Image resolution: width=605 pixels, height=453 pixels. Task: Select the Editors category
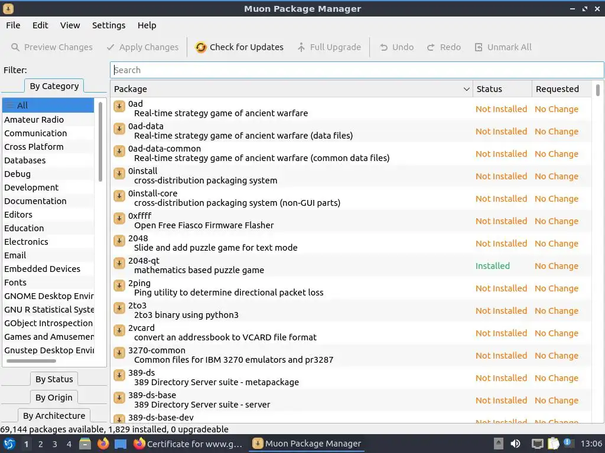pyautogui.click(x=48, y=215)
